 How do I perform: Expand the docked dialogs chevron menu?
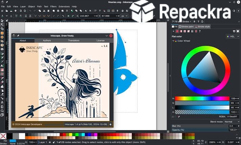[x=239, y=22]
